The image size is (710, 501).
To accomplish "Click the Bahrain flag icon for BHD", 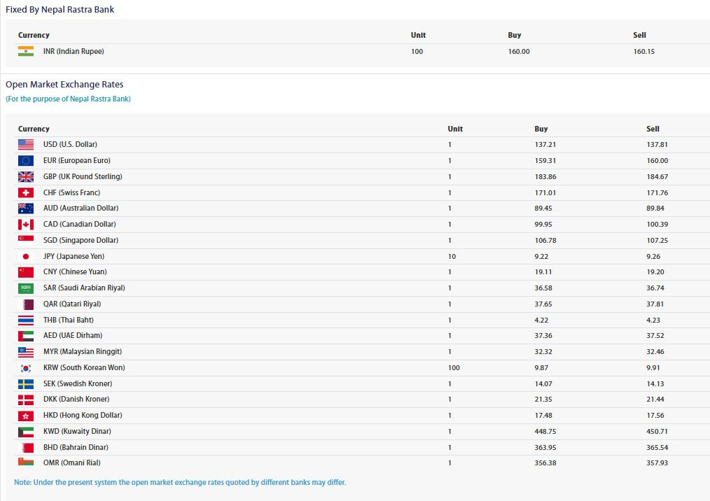I will pyautogui.click(x=26, y=448).
